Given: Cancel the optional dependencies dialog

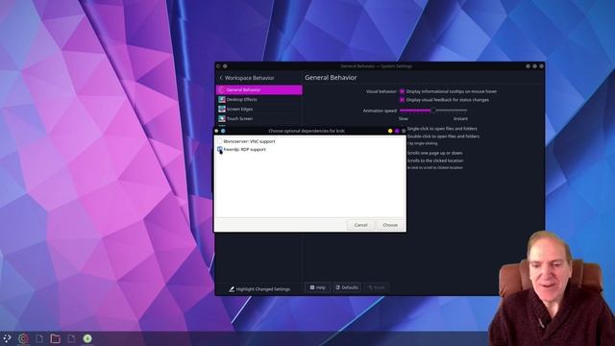Looking at the screenshot, I should pyautogui.click(x=361, y=225).
